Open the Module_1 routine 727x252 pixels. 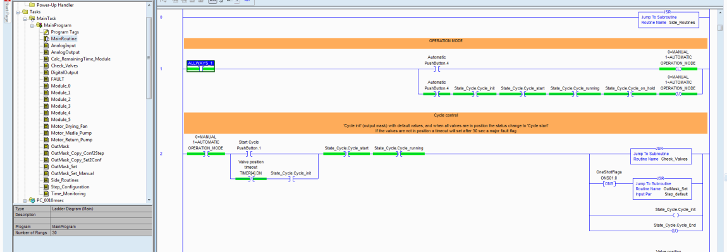(x=61, y=93)
